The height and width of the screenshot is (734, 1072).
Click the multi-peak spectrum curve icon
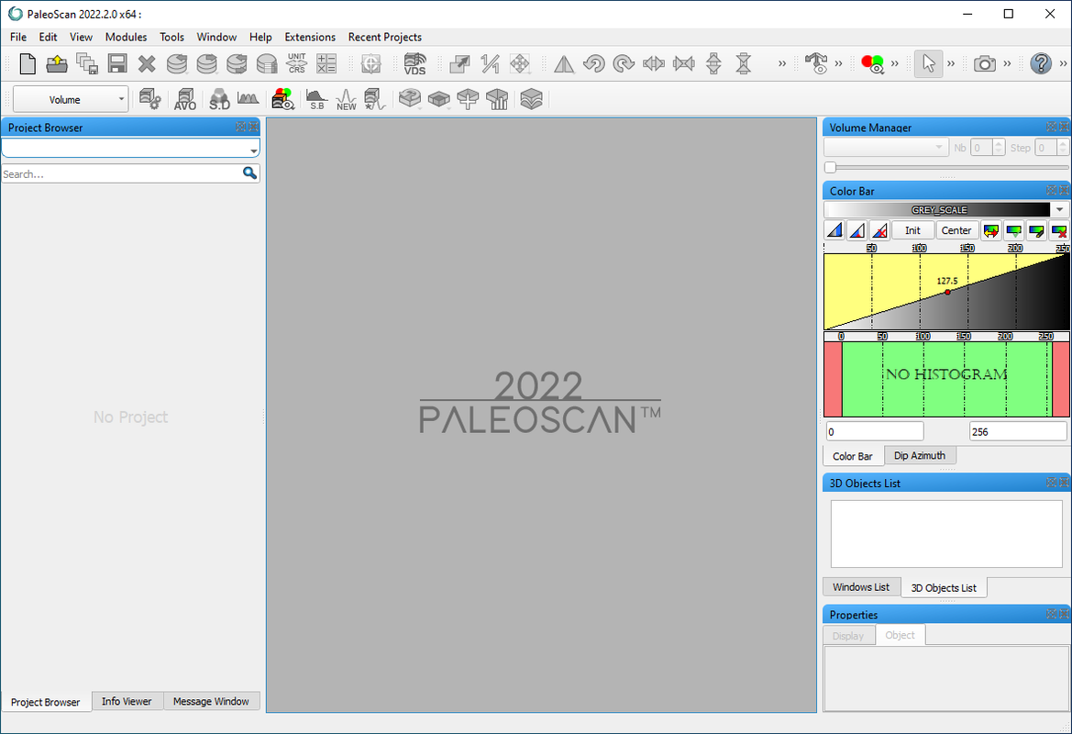248,99
